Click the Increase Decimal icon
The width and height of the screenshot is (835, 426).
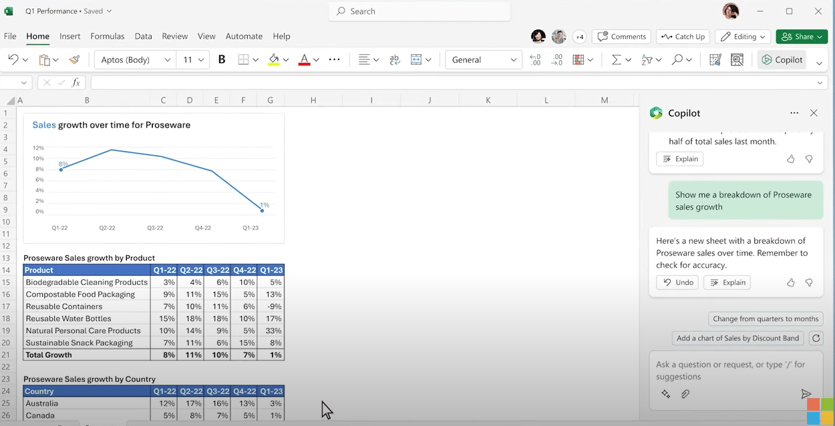pyautogui.click(x=535, y=59)
